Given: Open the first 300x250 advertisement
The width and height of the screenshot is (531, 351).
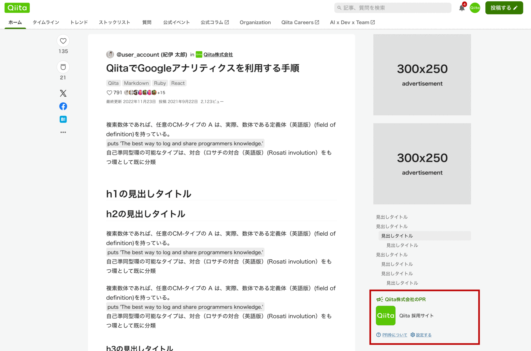Looking at the screenshot, I should click(x=422, y=75).
